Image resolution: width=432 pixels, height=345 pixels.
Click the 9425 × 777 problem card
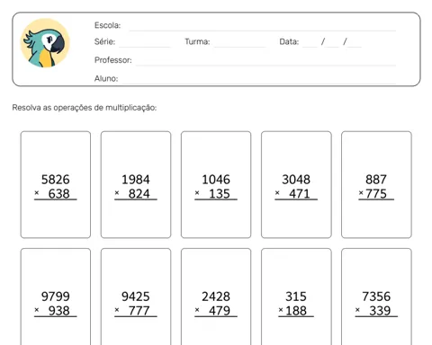click(136, 296)
